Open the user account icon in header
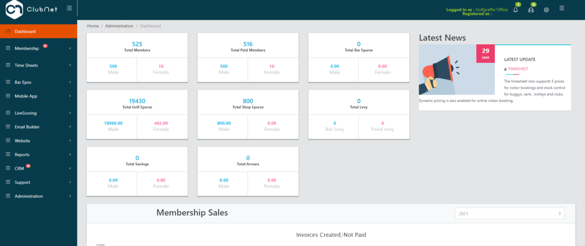Image resolution: width=585 pixels, height=246 pixels. (x=531, y=10)
